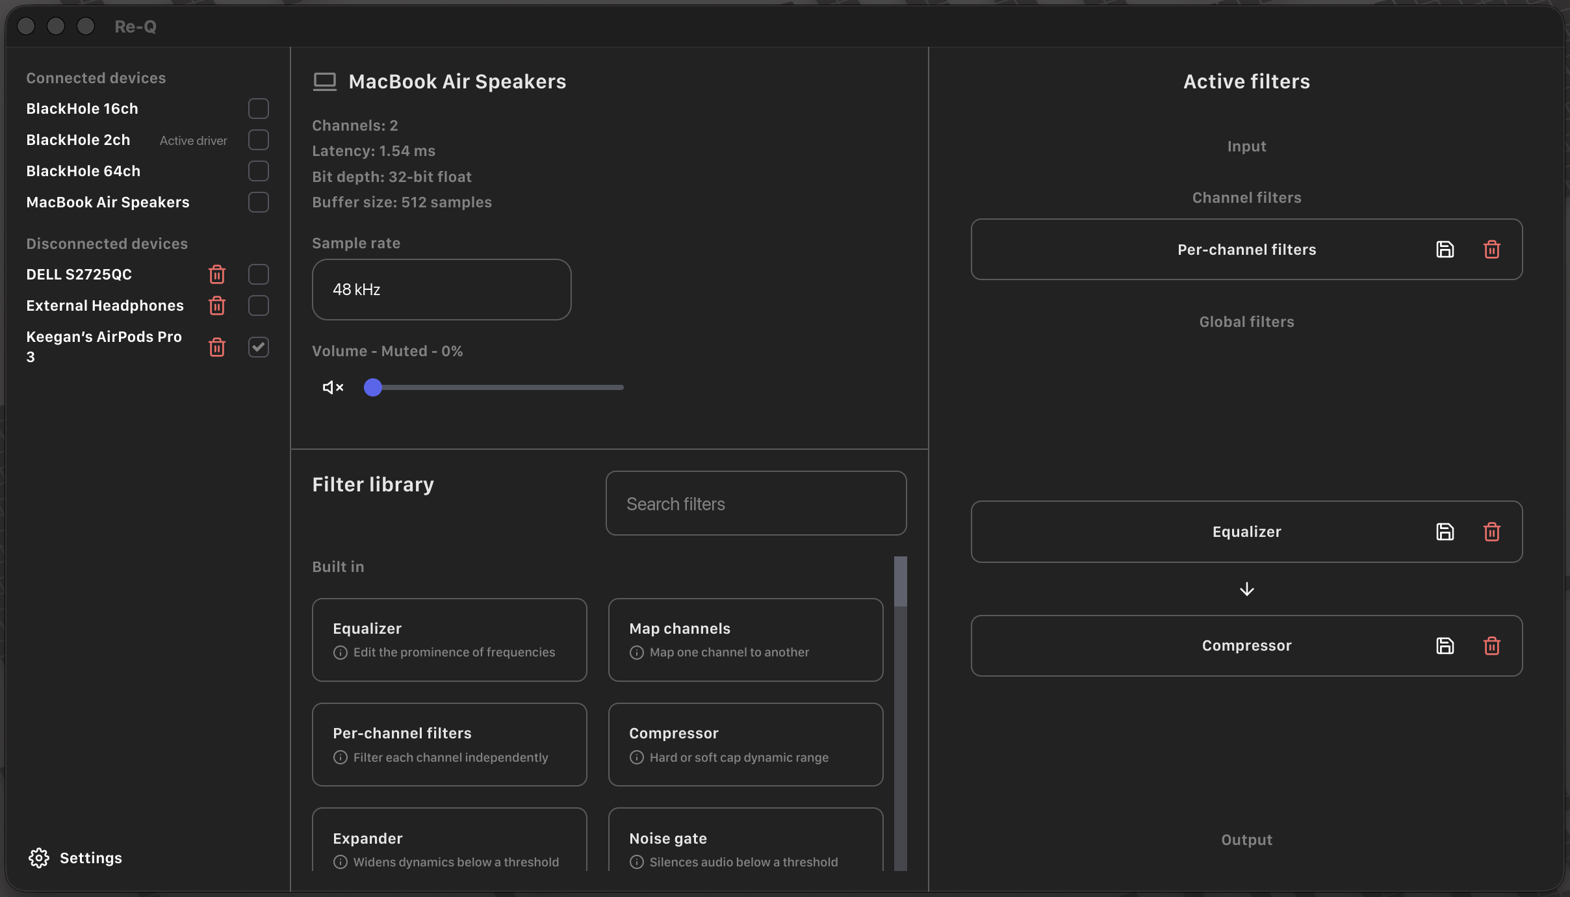Open the active Per-channel filters card
This screenshot has width=1570, height=897.
coord(1246,250)
